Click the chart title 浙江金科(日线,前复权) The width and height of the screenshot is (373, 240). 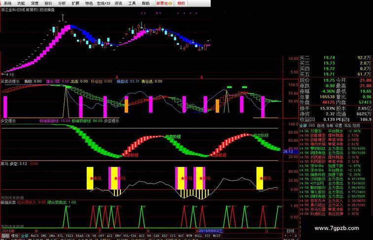click(x=20, y=10)
